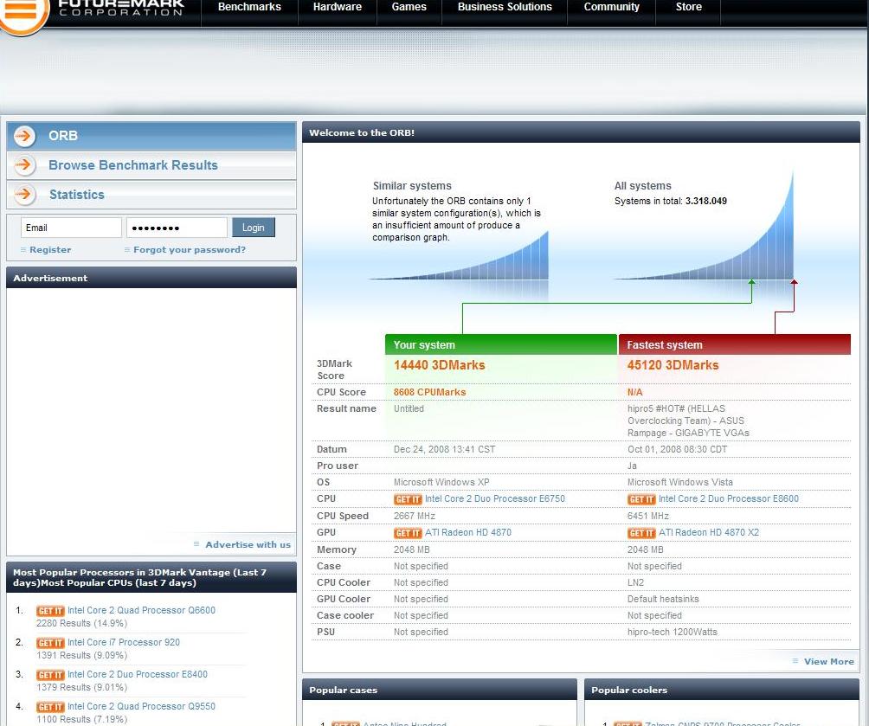Click the Popular coolers panel header
Screen dimensions: 869x726
pyautogui.click(x=722, y=690)
